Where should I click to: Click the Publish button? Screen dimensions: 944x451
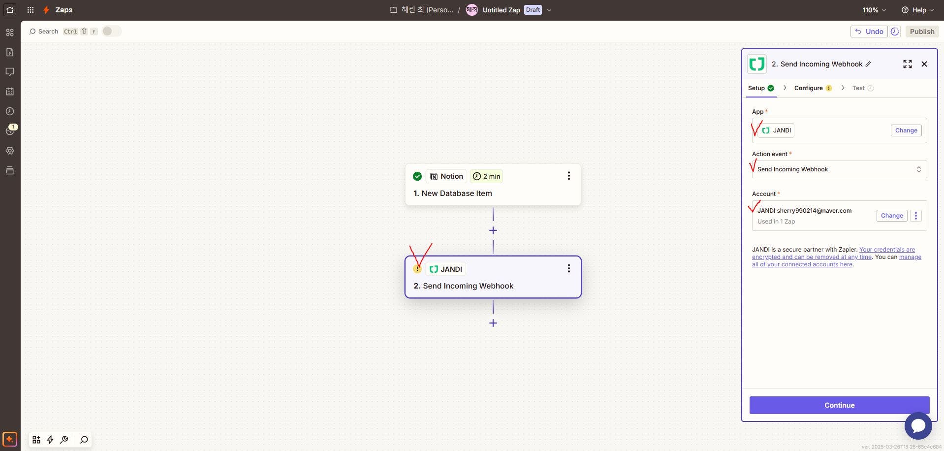click(922, 32)
